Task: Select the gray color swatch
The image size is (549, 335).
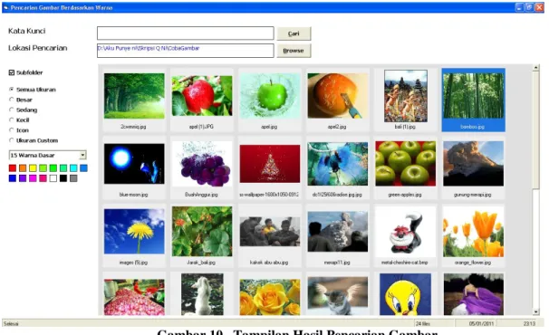Action: point(73,178)
